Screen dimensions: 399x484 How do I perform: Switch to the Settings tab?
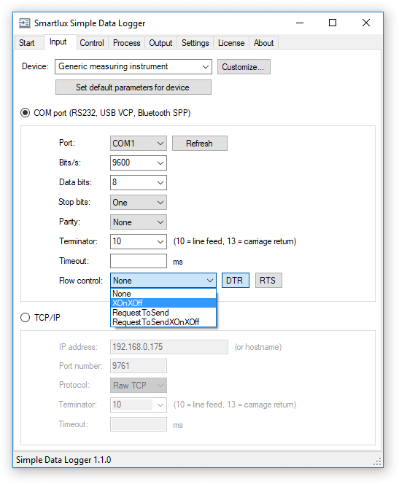(x=195, y=43)
